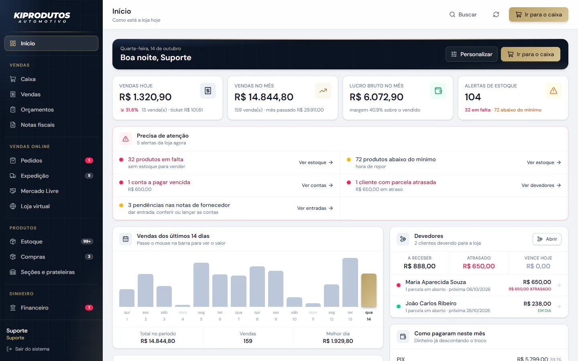This screenshot has width=578, height=361.
Task: Open Compras in the sidebar
Action: [x=51, y=257]
